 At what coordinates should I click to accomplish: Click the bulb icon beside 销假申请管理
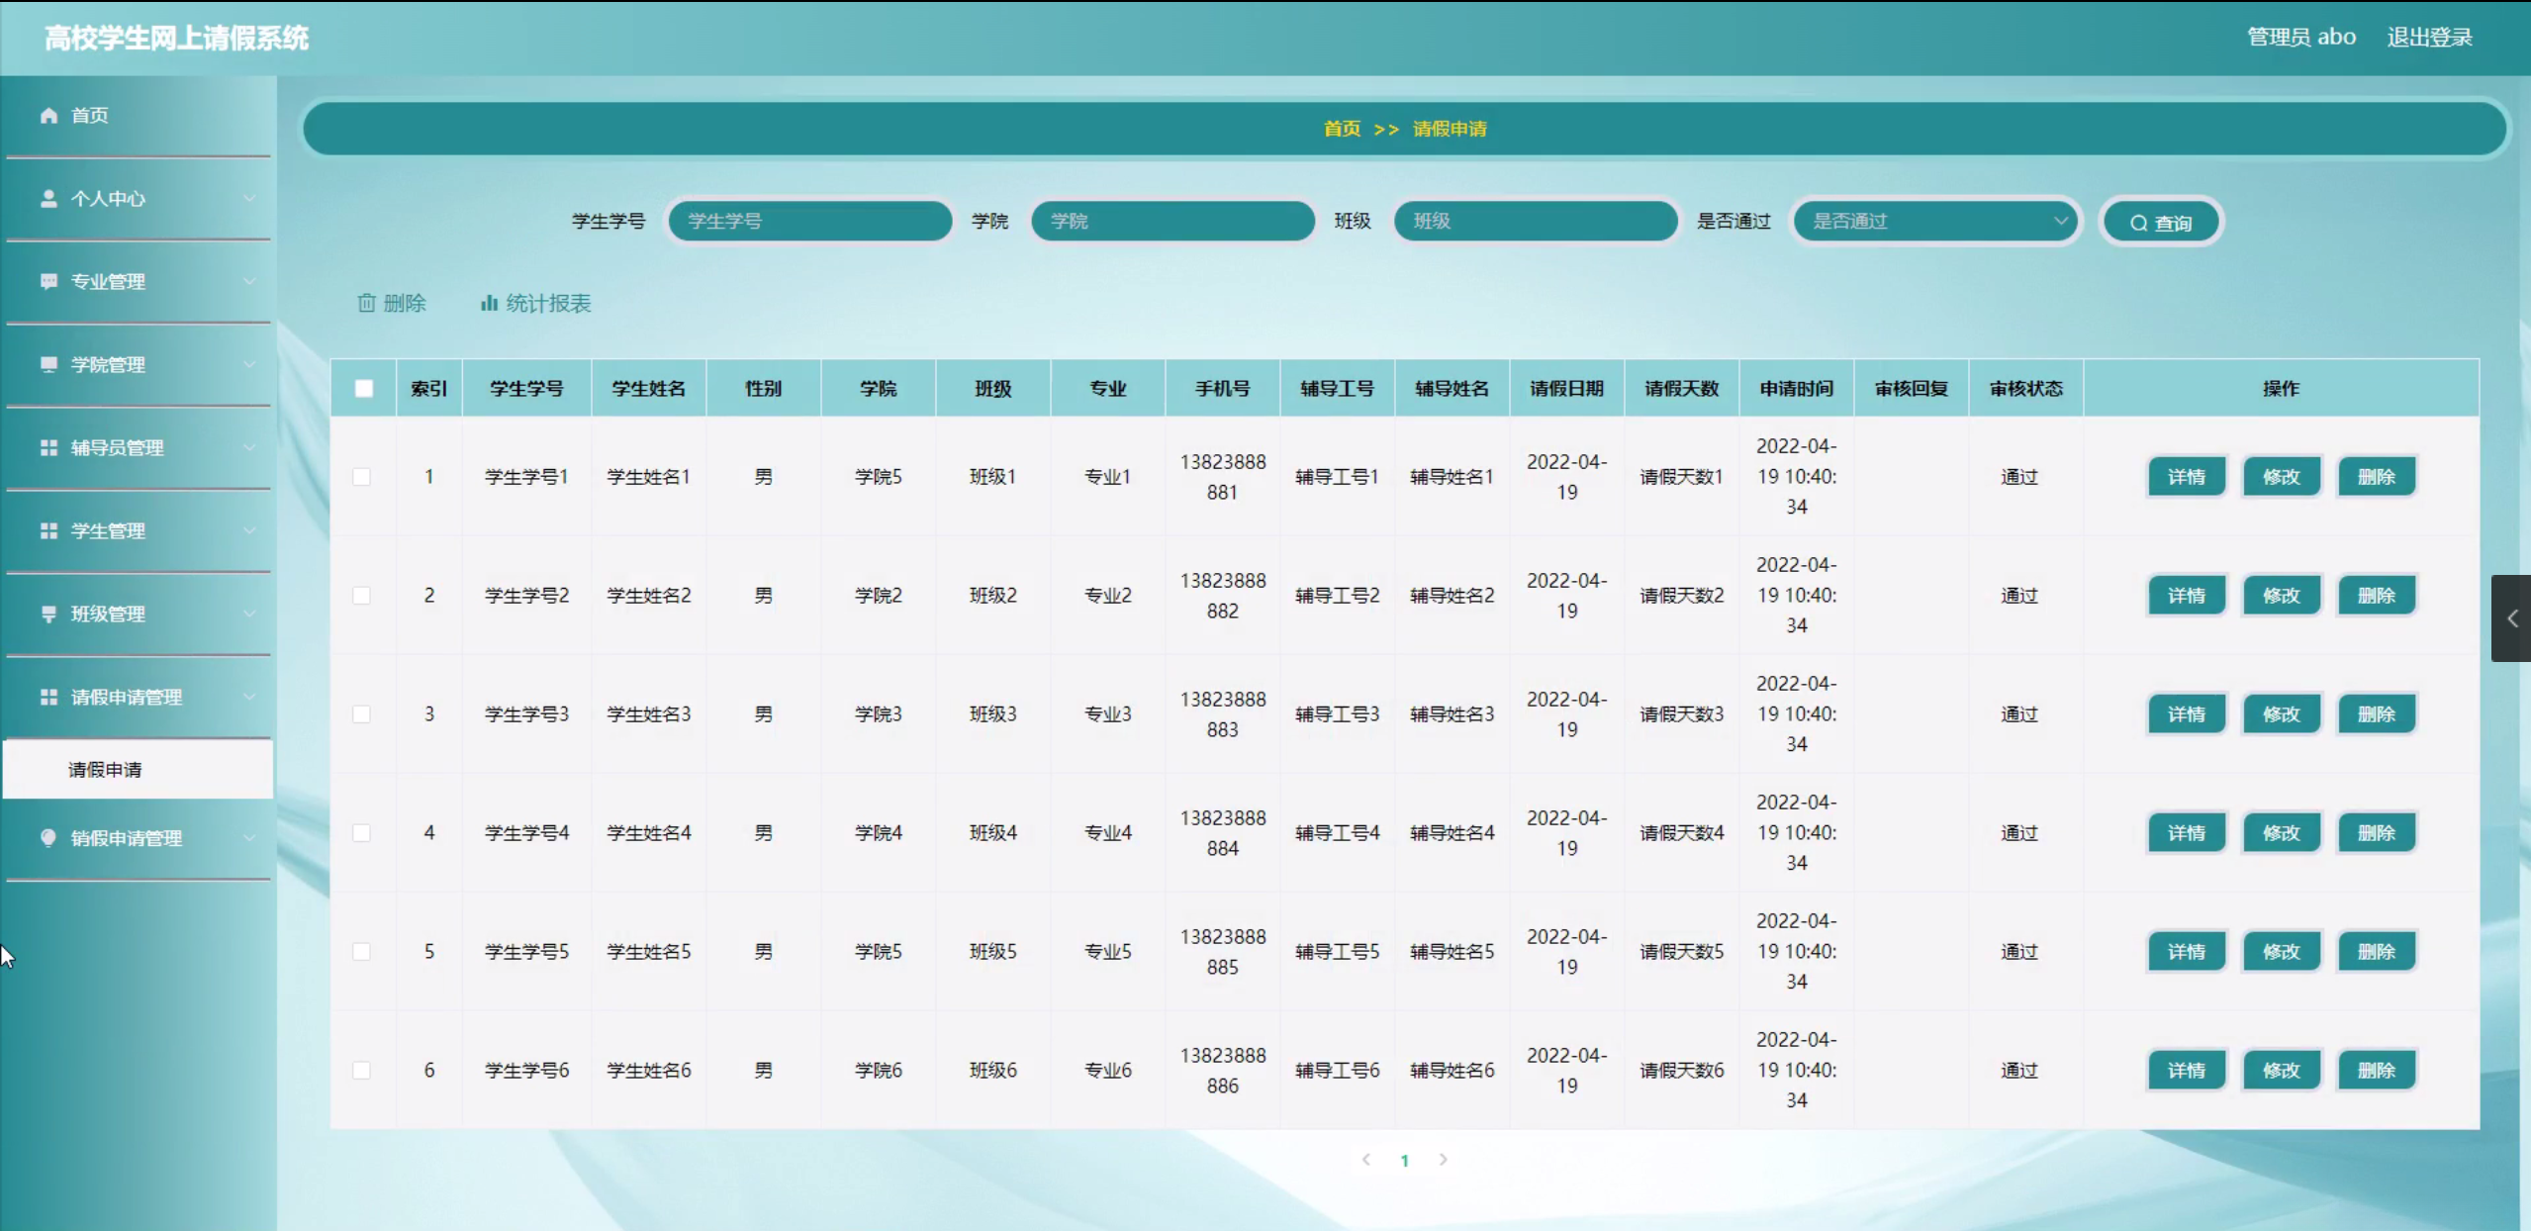click(x=48, y=838)
